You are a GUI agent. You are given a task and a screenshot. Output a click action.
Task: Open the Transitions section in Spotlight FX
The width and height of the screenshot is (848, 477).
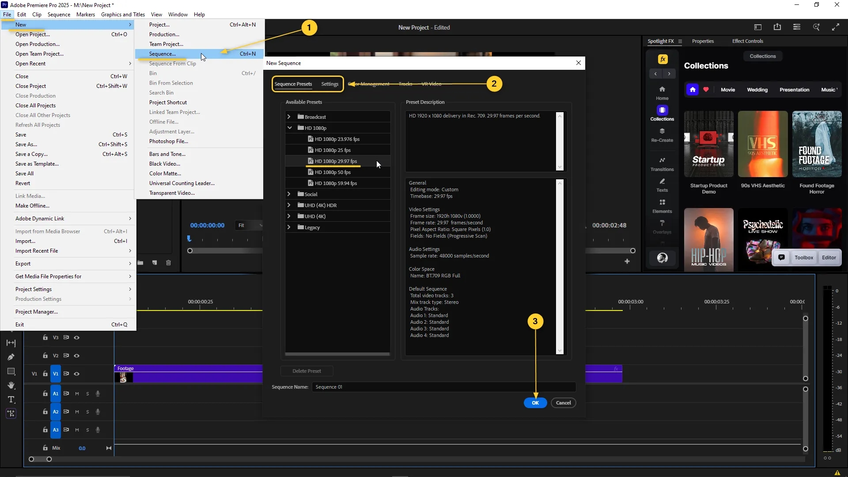click(x=662, y=164)
